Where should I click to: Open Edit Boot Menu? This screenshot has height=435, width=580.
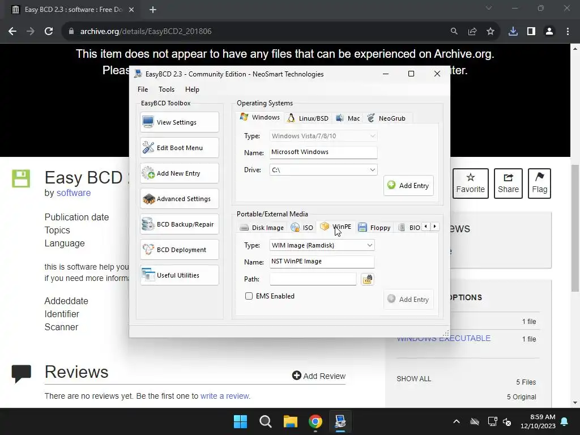pyautogui.click(x=180, y=148)
